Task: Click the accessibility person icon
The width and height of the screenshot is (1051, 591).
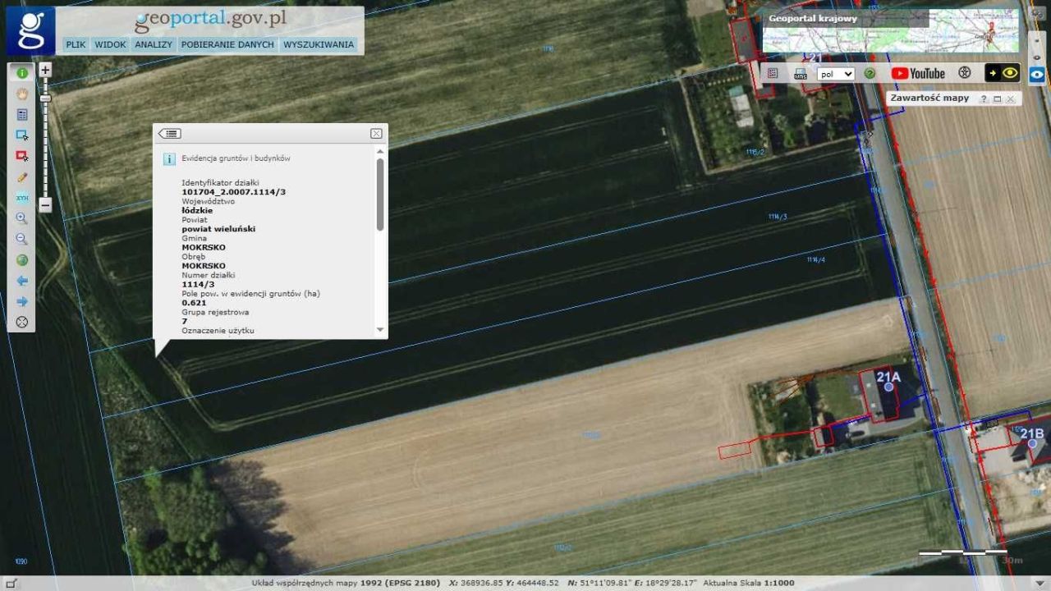Action: coord(965,73)
